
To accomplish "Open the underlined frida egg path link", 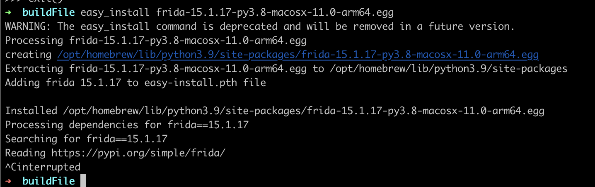I will tap(297, 55).
